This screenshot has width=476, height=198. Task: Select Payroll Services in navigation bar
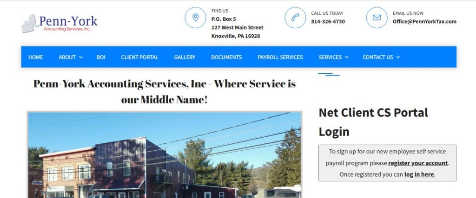[x=280, y=57]
